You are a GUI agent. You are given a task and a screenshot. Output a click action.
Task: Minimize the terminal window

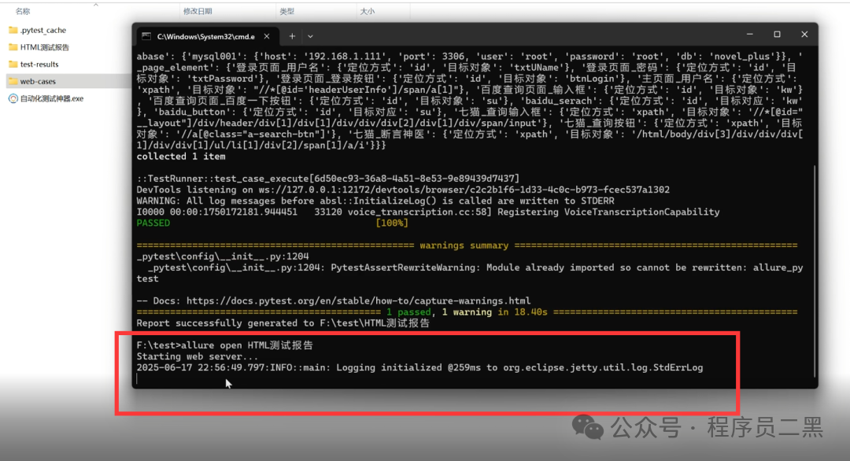pos(750,34)
